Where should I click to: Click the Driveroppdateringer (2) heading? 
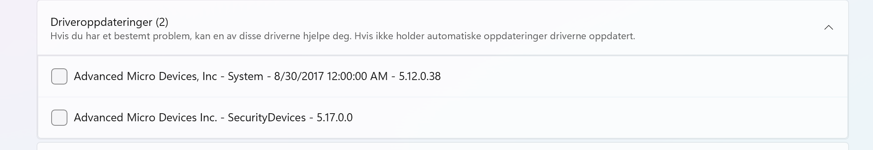(x=109, y=22)
